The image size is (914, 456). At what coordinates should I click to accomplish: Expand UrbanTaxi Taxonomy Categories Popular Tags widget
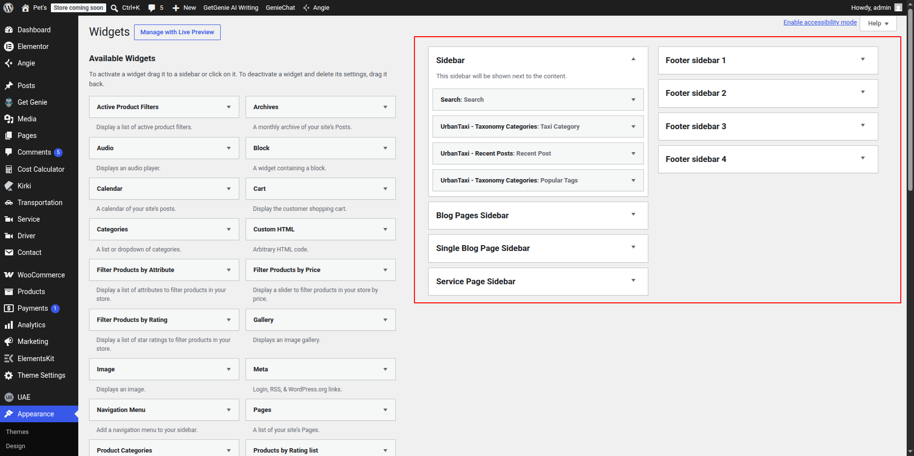pos(633,181)
